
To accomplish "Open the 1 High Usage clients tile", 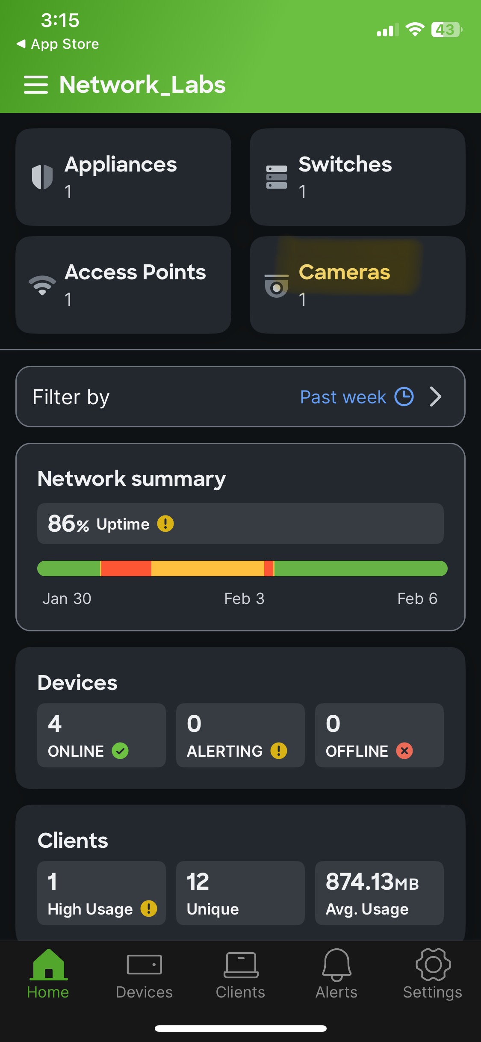I will 101,893.
